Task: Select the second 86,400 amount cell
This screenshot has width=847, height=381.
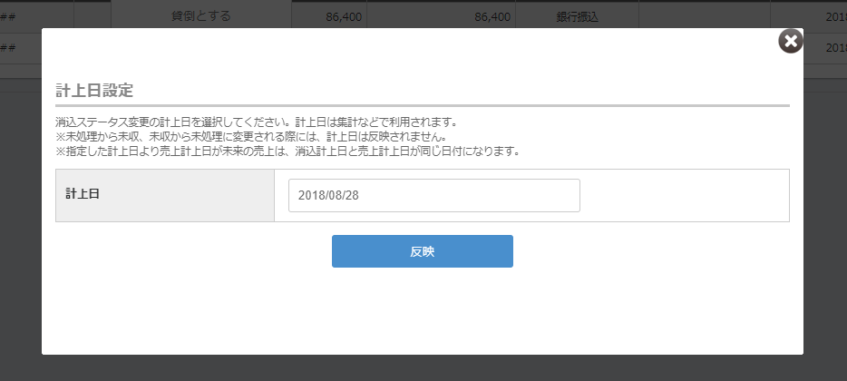Action: [442, 16]
